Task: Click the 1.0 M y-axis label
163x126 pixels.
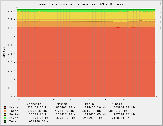Action: 12,11
